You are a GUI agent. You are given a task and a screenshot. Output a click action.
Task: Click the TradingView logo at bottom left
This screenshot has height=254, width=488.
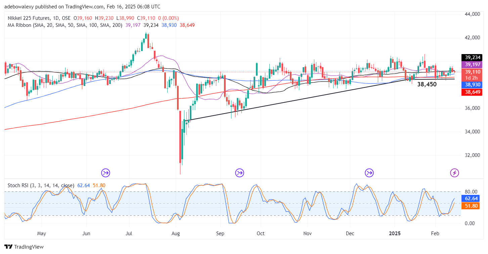pyautogui.click(x=24, y=247)
